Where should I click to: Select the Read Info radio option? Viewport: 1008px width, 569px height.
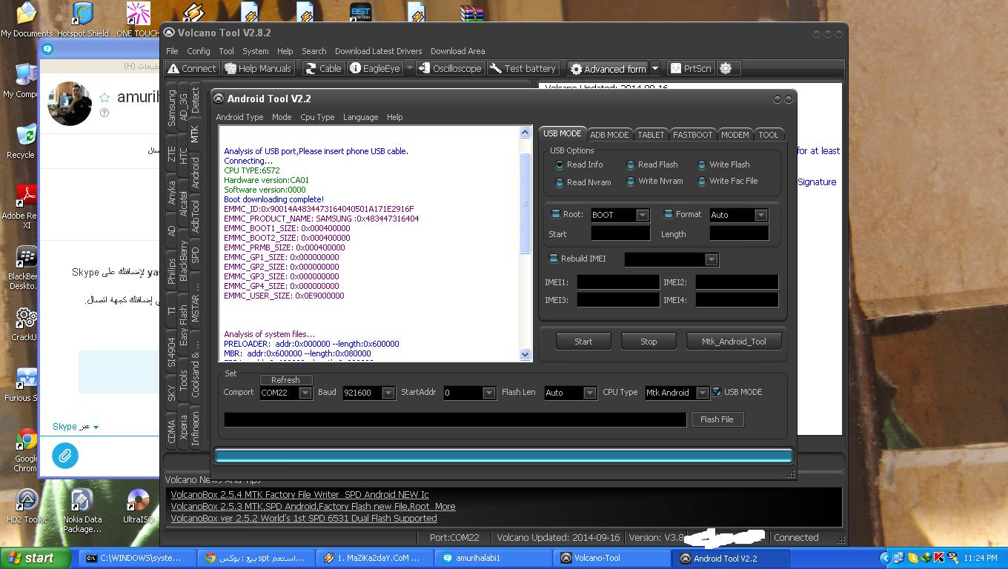(x=579, y=164)
